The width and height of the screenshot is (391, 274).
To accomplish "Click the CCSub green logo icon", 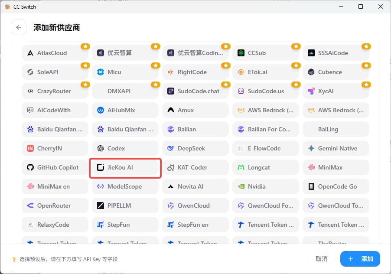I will click(241, 53).
